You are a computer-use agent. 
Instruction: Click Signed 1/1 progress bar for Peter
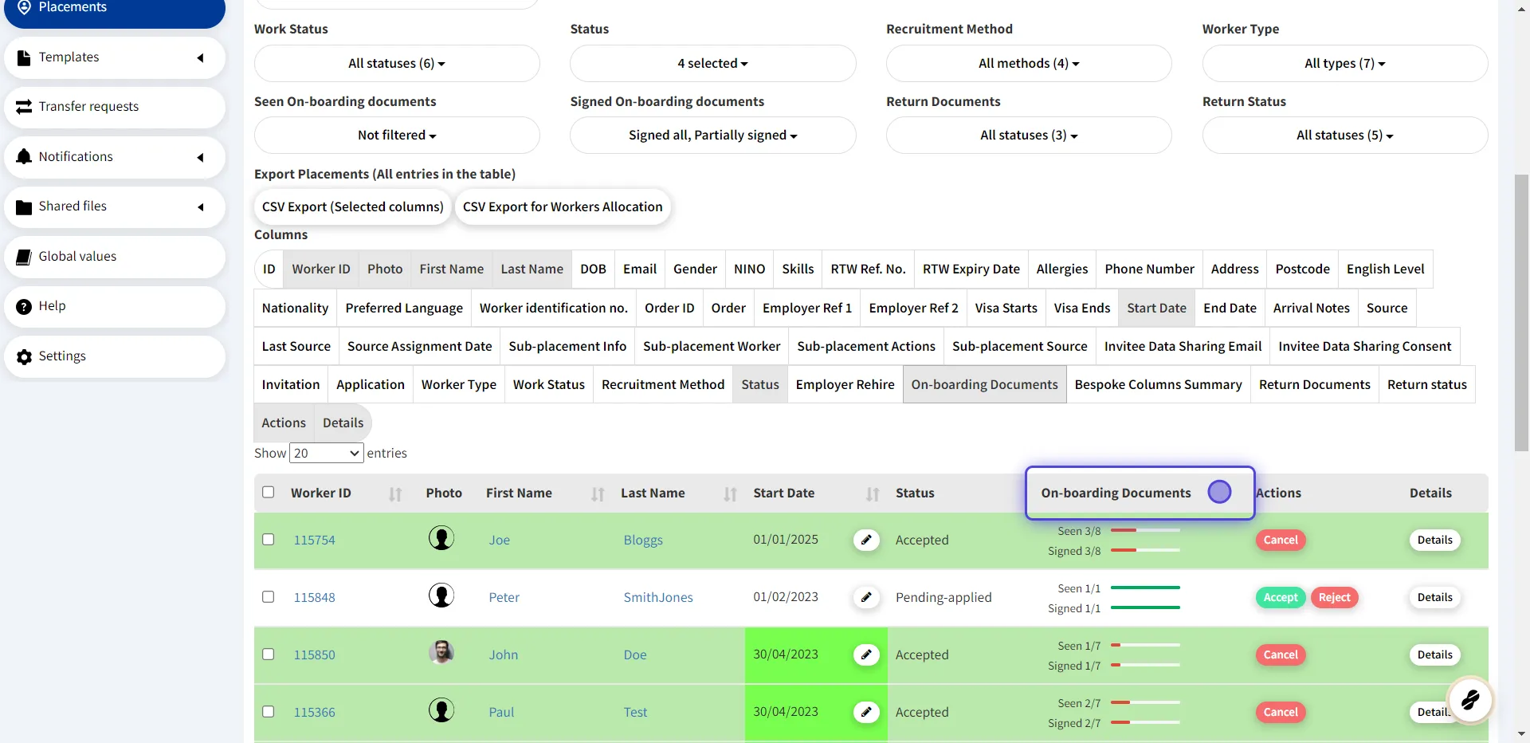pyautogui.click(x=1145, y=607)
